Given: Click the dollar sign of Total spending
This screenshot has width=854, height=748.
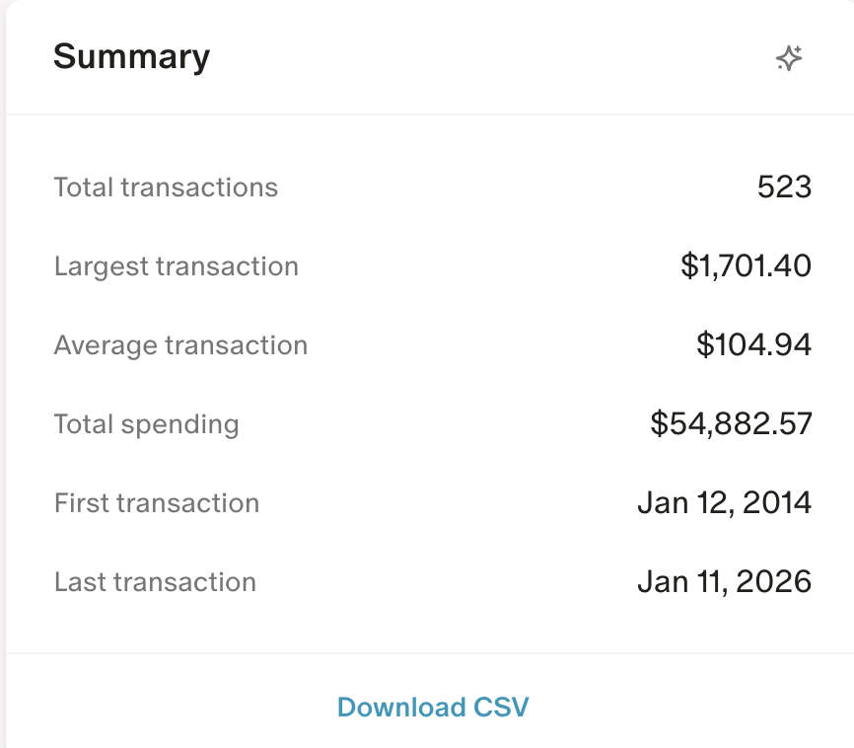Looking at the screenshot, I should (x=659, y=424).
